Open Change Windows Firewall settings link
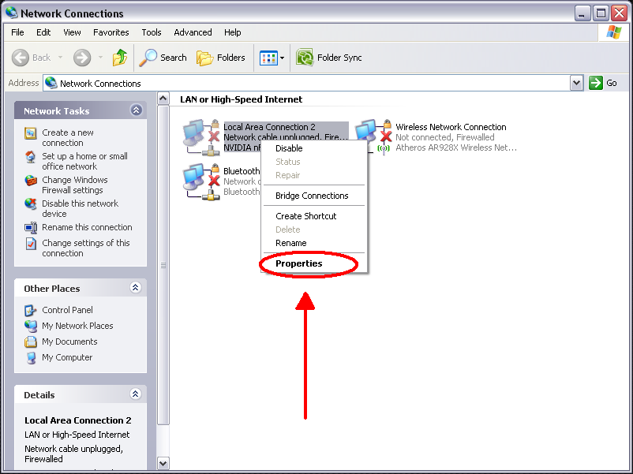 75,185
